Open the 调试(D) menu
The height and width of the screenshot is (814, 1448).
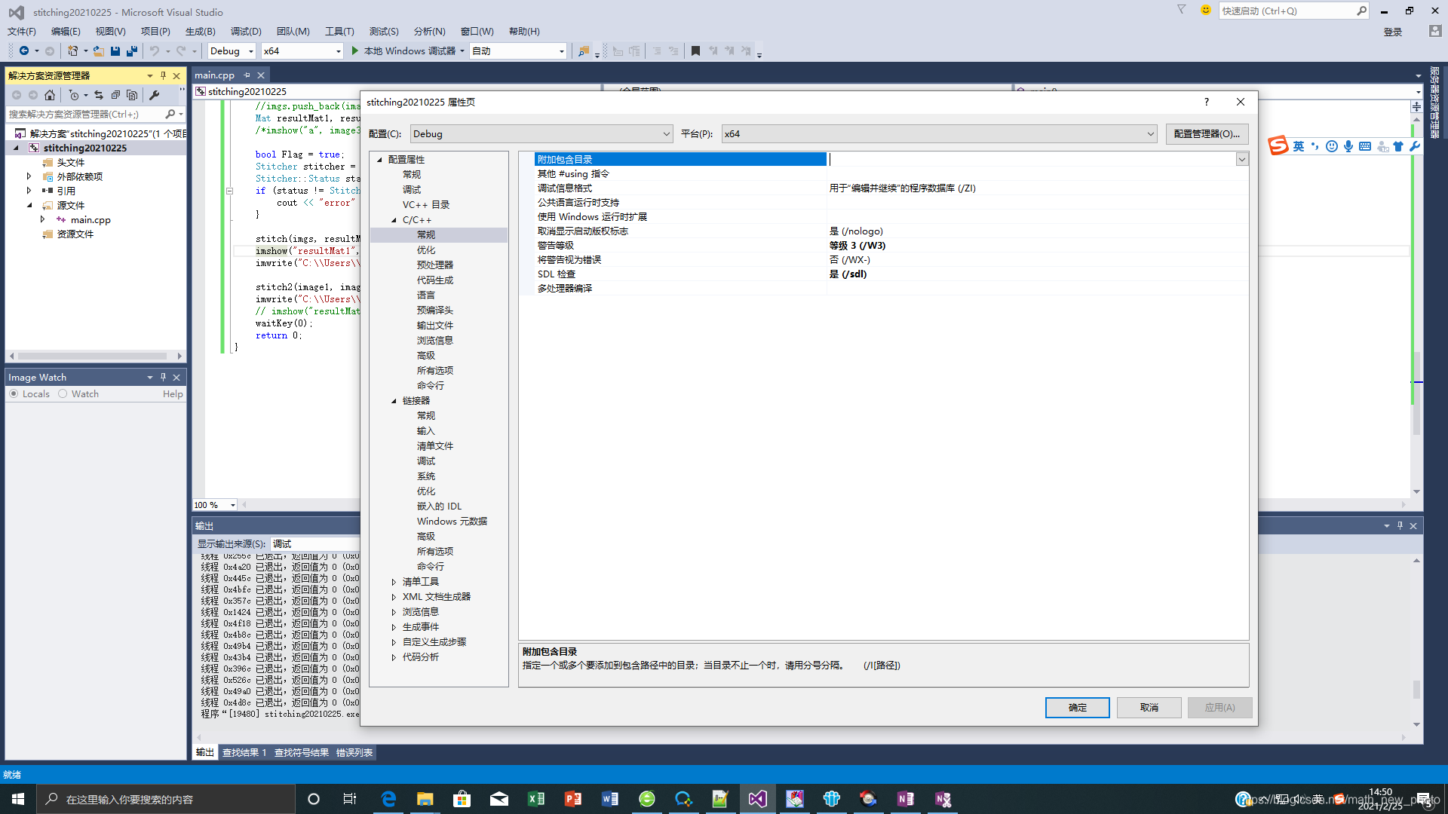246,32
